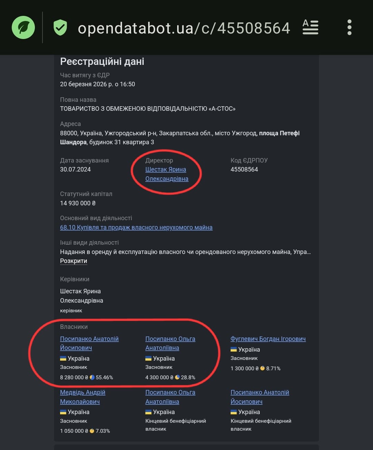The height and width of the screenshot is (450, 373).
Task: Open founder link Медвідь Андрій Миколайович
Action: (83, 397)
